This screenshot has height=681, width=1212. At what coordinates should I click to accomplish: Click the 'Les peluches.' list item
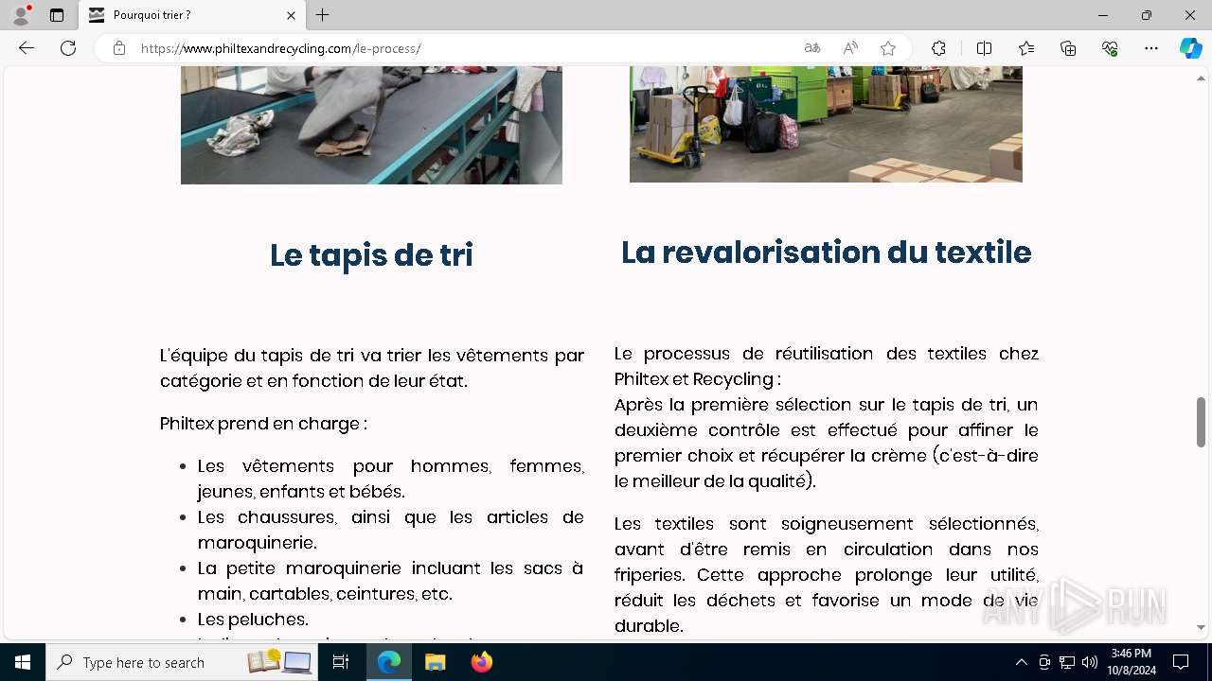[253, 620]
